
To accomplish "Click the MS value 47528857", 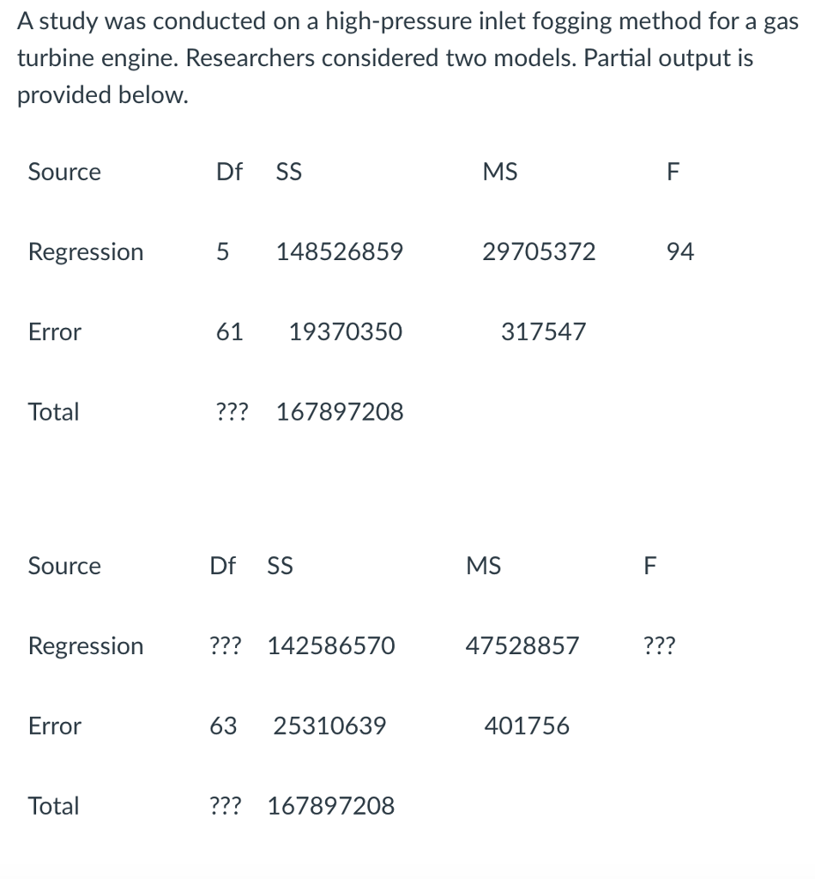I will pos(522,646).
